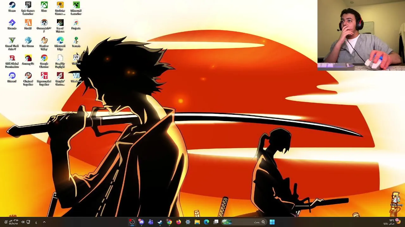This screenshot has width=405, height=227.
Task: Select the Terraria desktop shortcut
Action: [76, 42]
